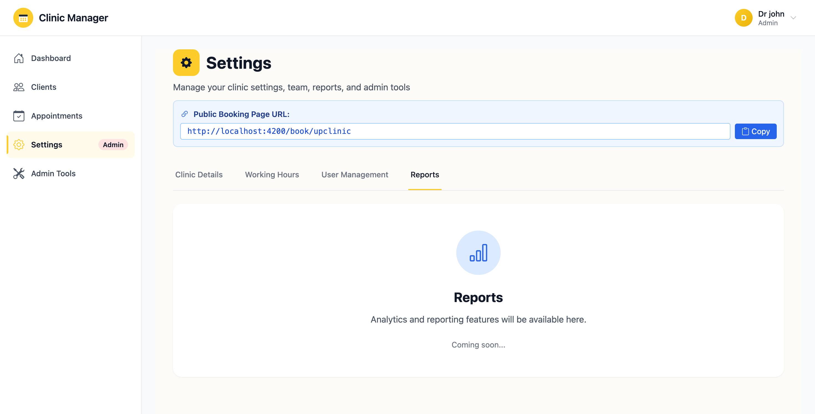This screenshot has height=414, width=815.
Task: Expand the Dr john account dropdown
Action: [793, 18]
